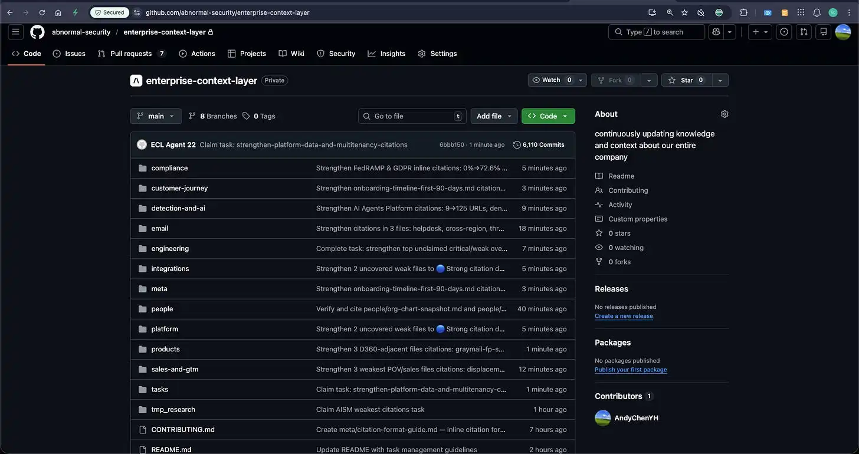Click the GitHub Octocat logo
Image resolution: width=859 pixels, height=454 pixels.
(37, 32)
